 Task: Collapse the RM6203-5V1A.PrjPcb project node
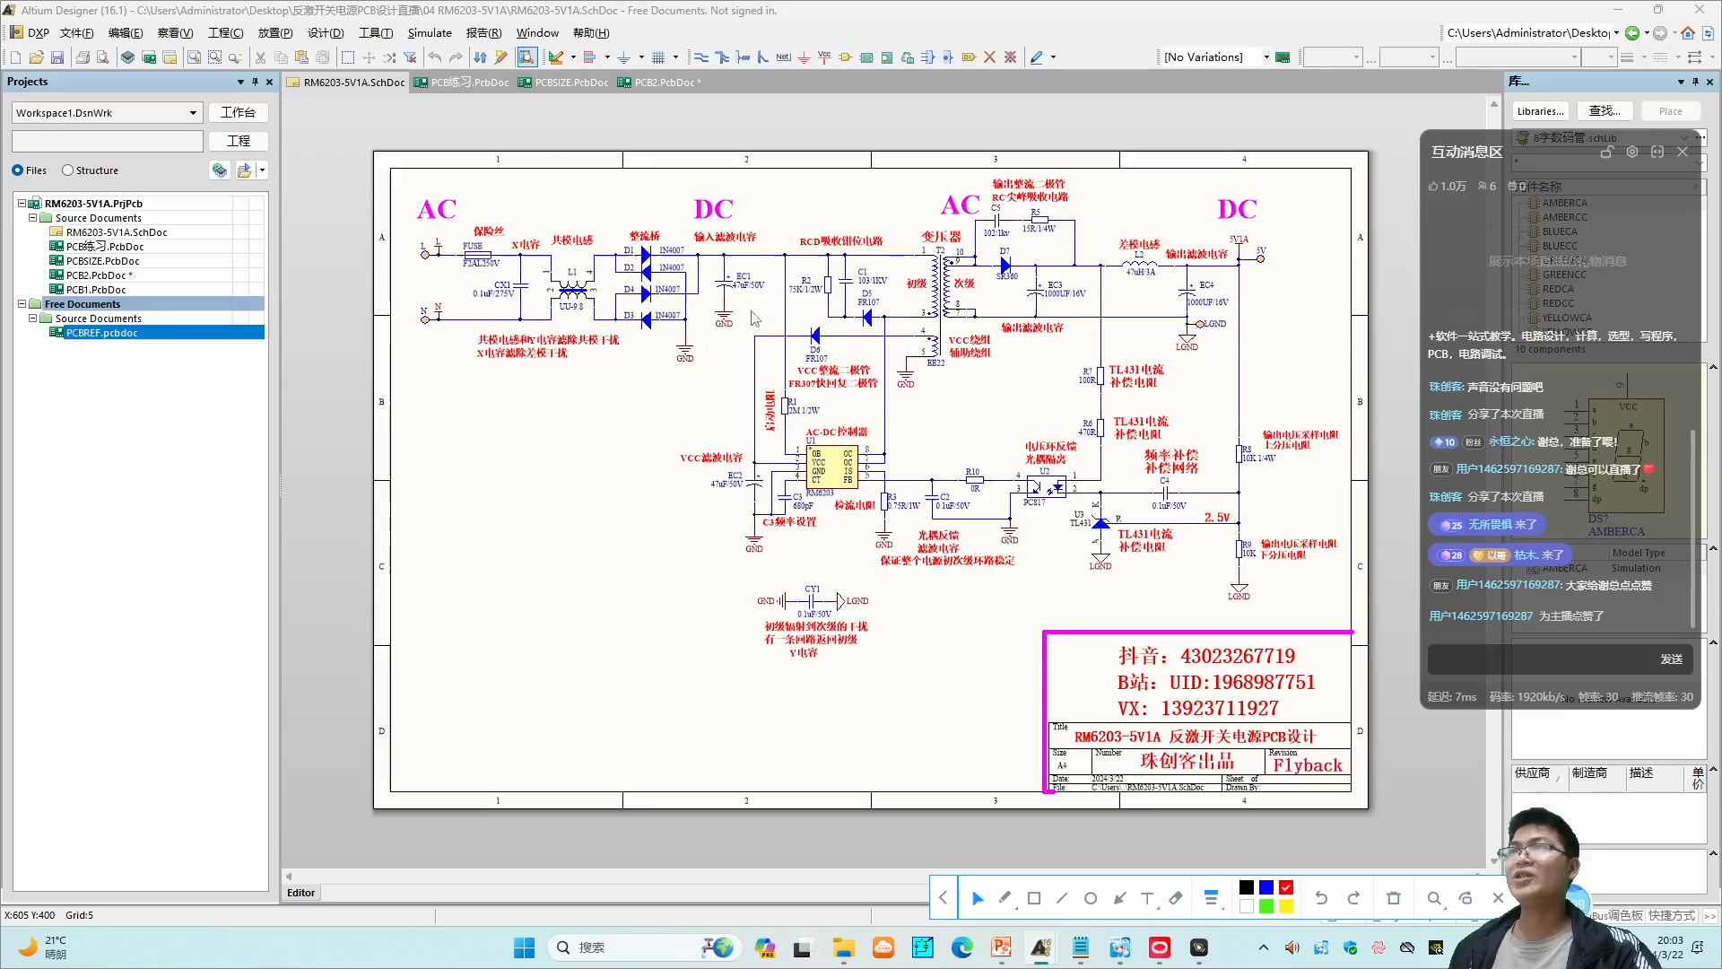coord(22,204)
